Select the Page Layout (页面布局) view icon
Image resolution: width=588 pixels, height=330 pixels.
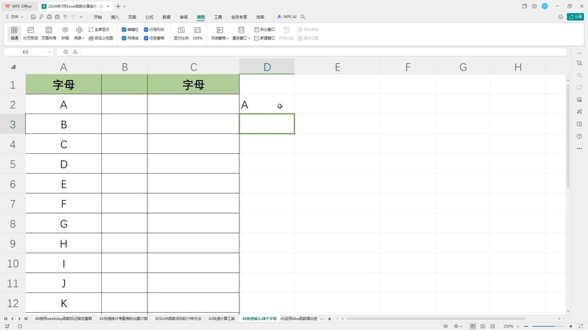(x=48, y=33)
